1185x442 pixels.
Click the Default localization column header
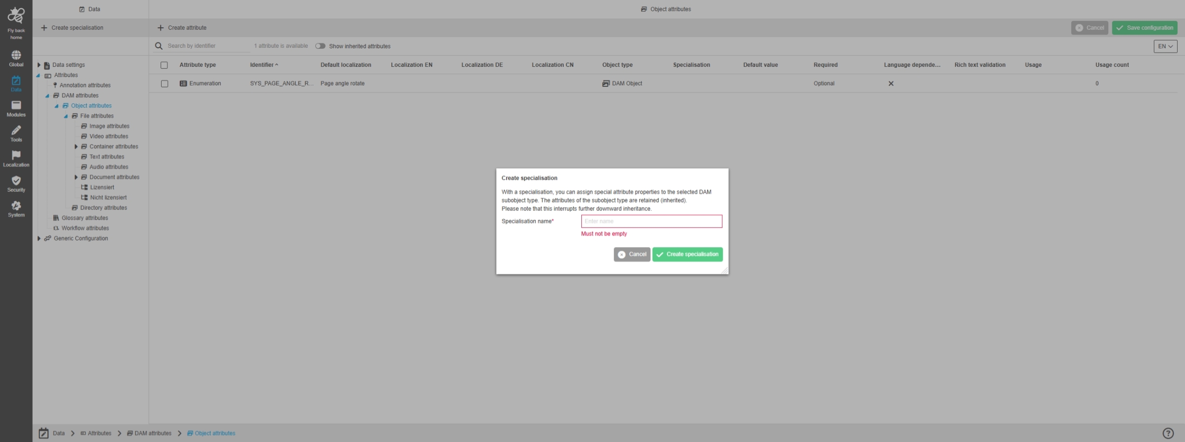pos(346,65)
